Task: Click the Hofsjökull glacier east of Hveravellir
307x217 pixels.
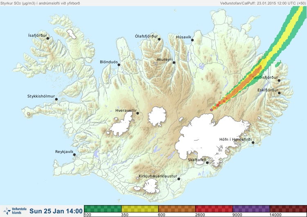Action: point(157,116)
